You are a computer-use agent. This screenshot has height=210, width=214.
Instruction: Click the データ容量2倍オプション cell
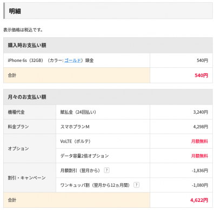(x=103, y=156)
